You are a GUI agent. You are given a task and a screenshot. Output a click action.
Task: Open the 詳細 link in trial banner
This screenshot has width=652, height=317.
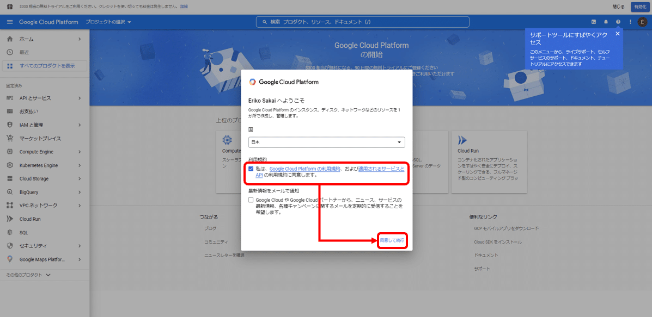pyautogui.click(x=184, y=7)
